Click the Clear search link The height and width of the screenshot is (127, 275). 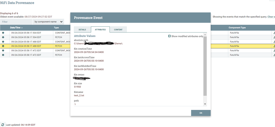pyautogui.click(x=271, y=17)
